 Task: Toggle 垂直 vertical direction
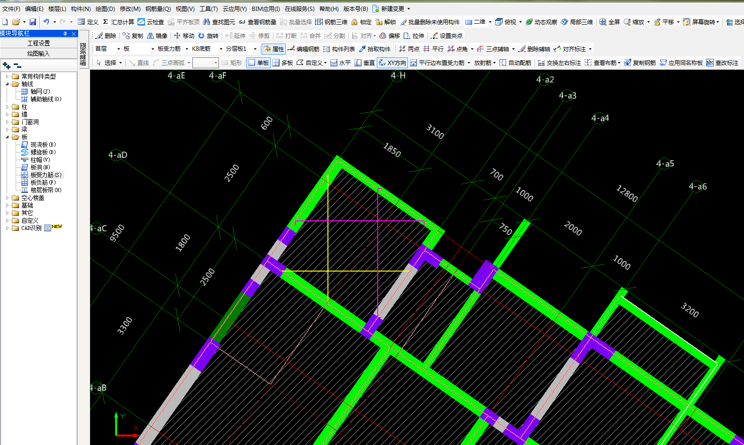click(364, 63)
